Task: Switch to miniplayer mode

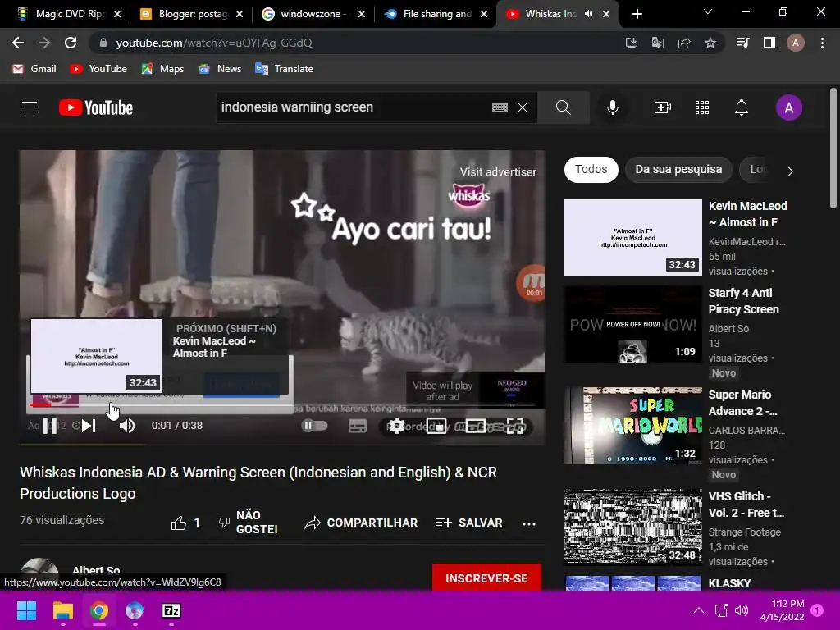Action: [436, 426]
